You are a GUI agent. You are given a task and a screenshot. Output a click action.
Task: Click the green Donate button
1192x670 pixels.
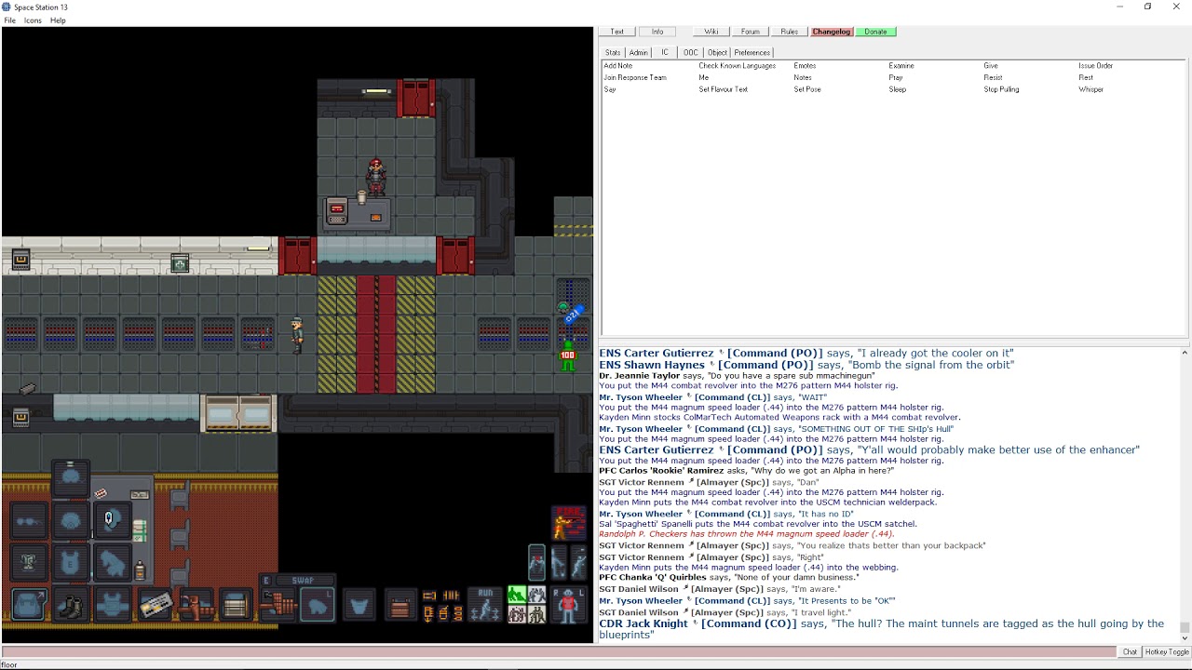(x=875, y=32)
